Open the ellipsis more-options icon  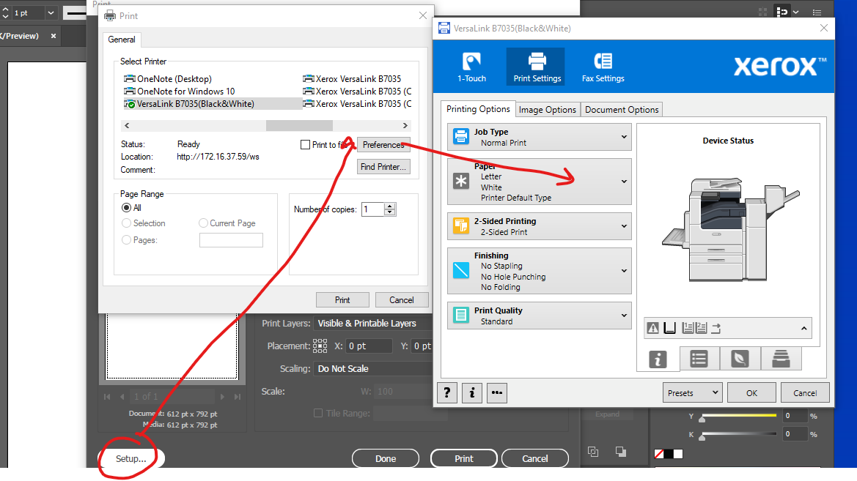(x=496, y=393)
